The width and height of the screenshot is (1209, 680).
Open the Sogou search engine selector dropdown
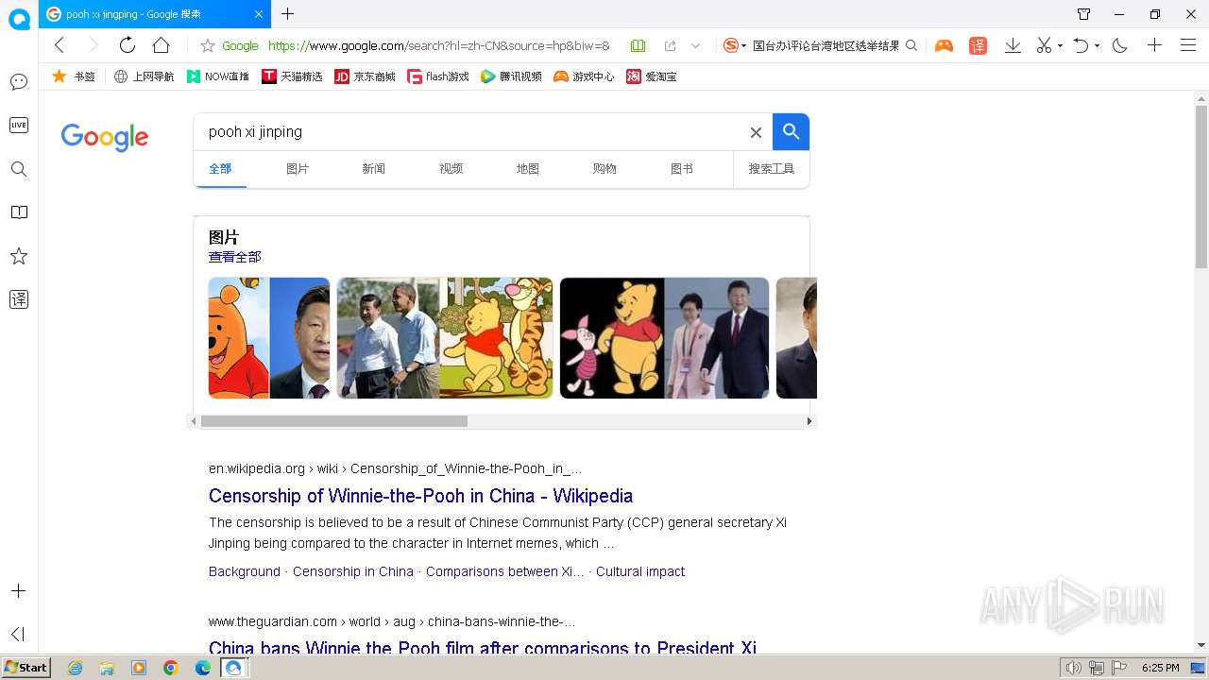click(735, 45)
